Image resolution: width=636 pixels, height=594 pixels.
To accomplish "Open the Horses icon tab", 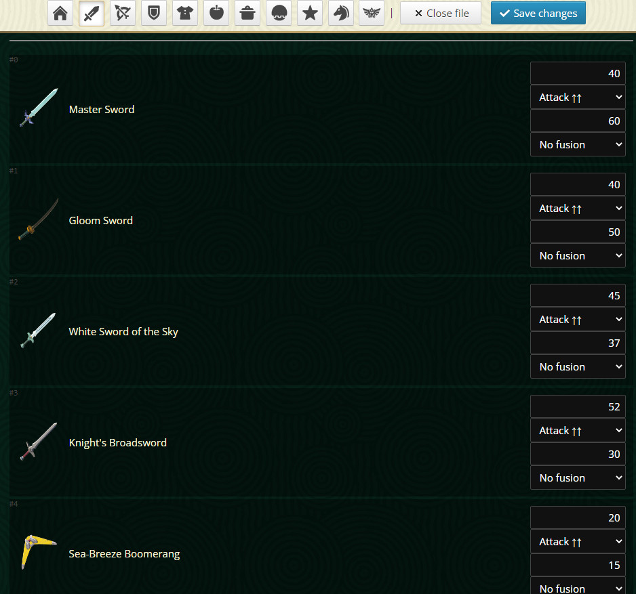I will pos(340,14).
